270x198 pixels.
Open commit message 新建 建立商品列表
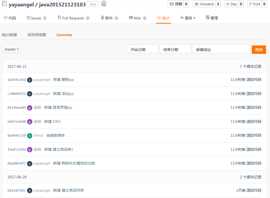[69, 190]
